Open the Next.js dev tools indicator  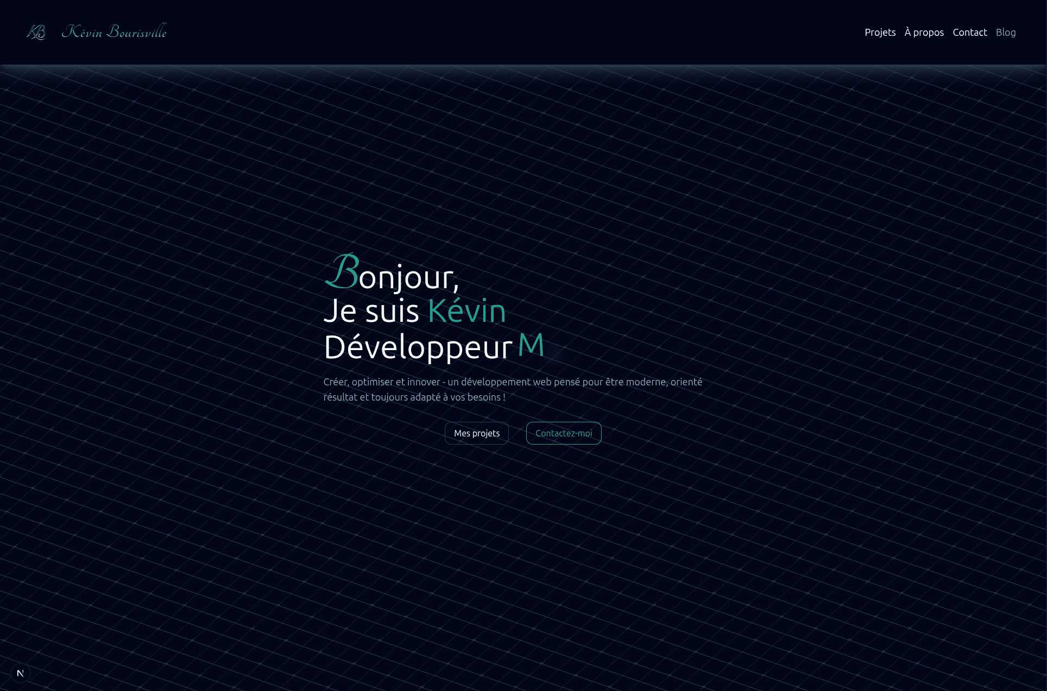click(x=21, y=673)
